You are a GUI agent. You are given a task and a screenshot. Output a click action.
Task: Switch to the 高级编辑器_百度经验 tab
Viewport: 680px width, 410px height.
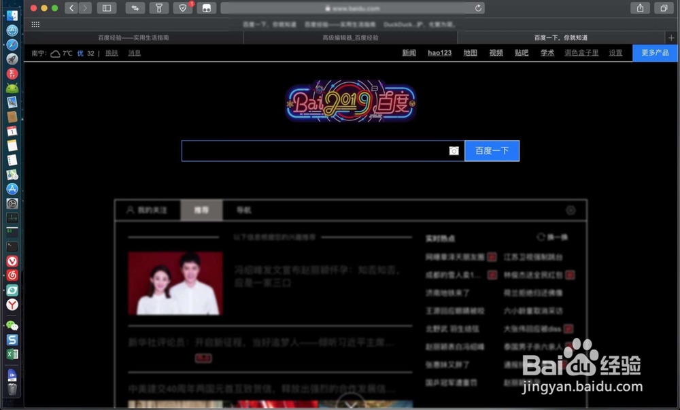[350, 37]
